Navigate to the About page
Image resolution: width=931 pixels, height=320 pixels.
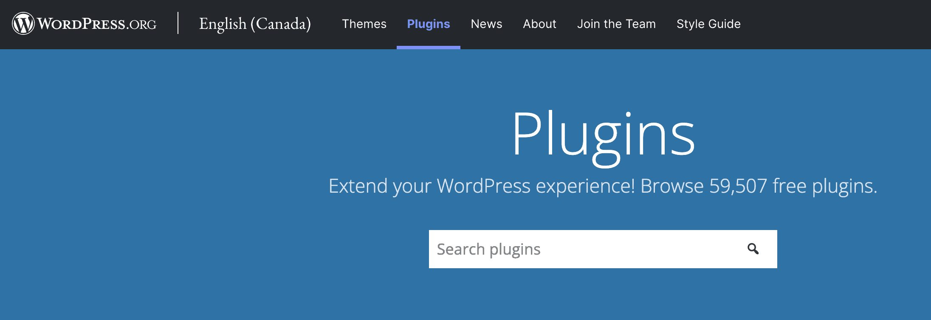539,24
